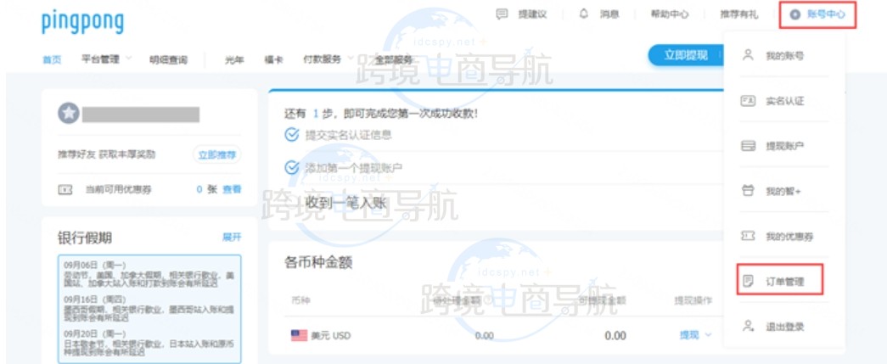Go to the 首页 tab
The image size is (887, 364).
52,59
